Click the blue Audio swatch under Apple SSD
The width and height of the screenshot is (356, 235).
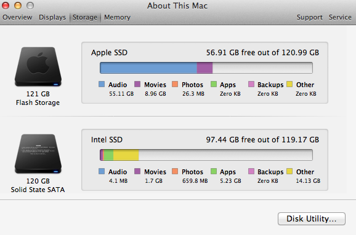[102, 84]
